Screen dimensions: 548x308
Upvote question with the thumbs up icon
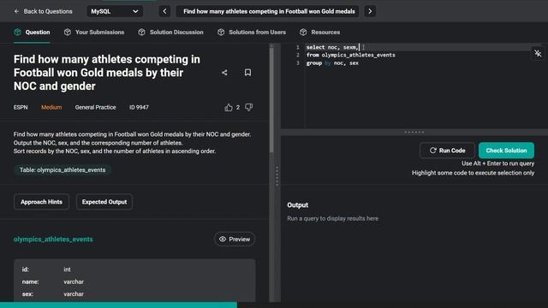(229, 107)
